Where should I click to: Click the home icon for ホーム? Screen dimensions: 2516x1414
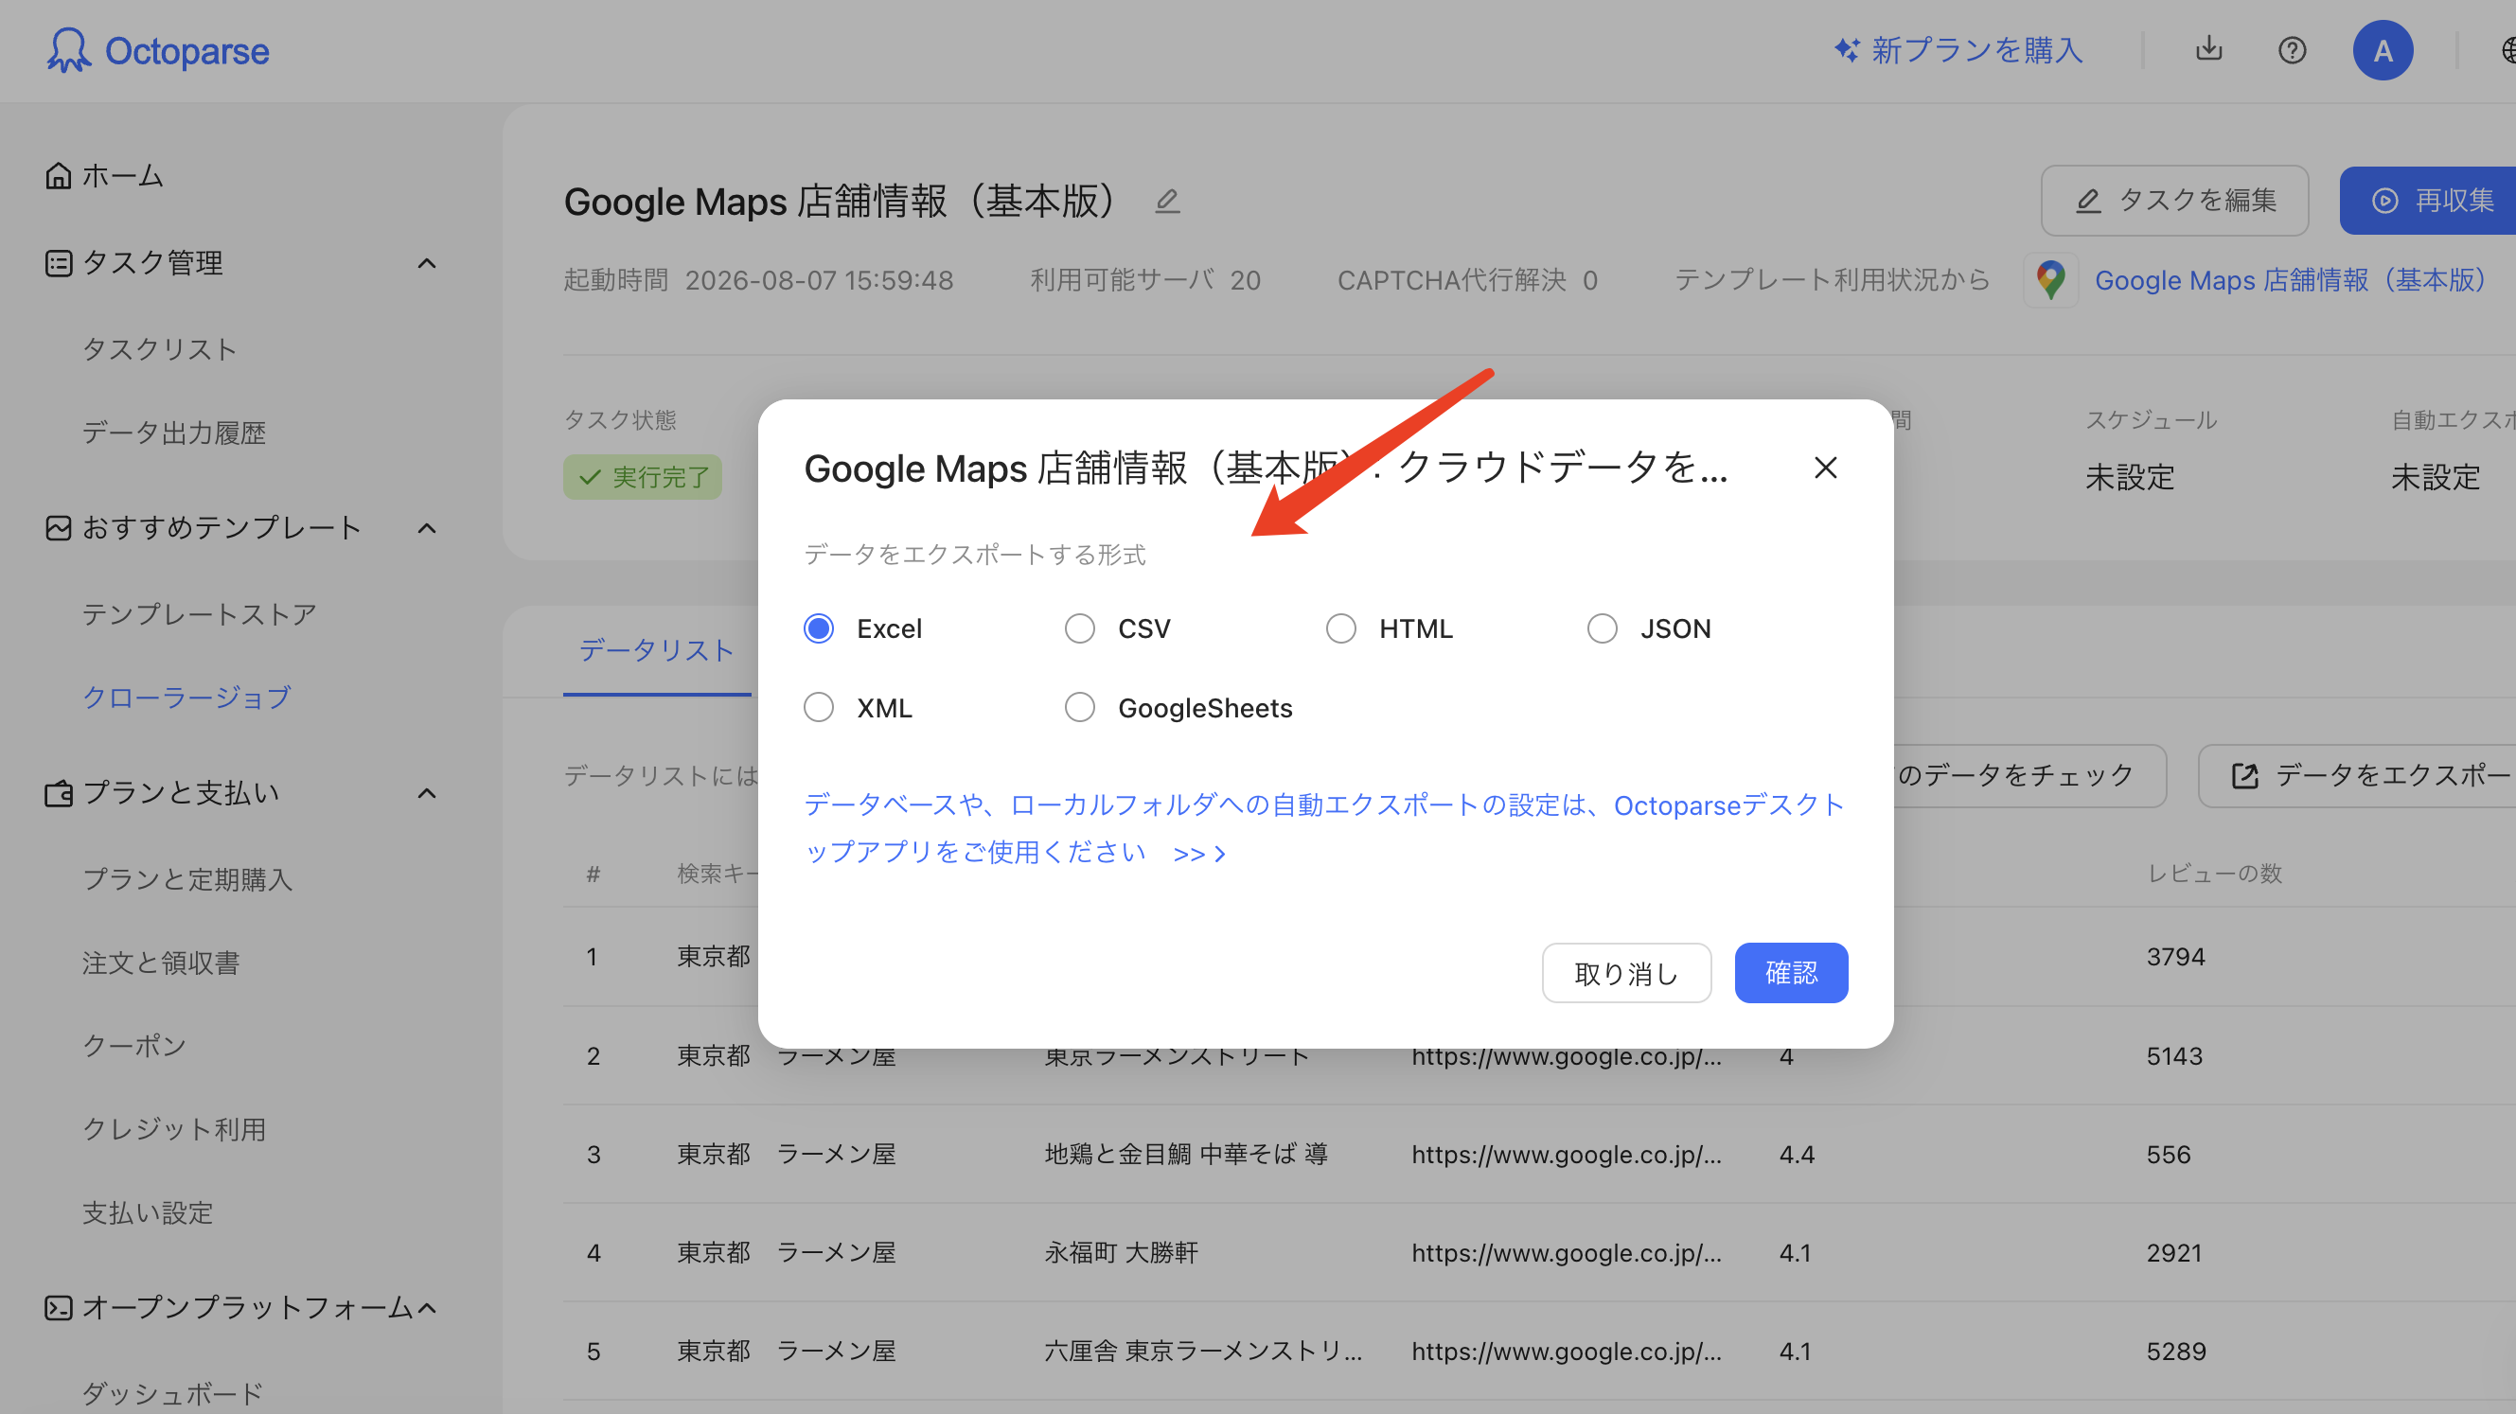click(x=59, y=176)
